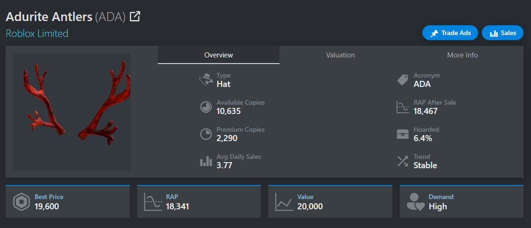Open the Sales button
The width and height of the screenshot is (531, 228).
(x=502, y=33)
